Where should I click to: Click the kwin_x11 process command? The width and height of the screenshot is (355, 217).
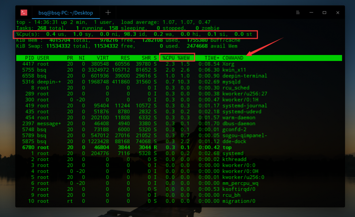[234, 70]
